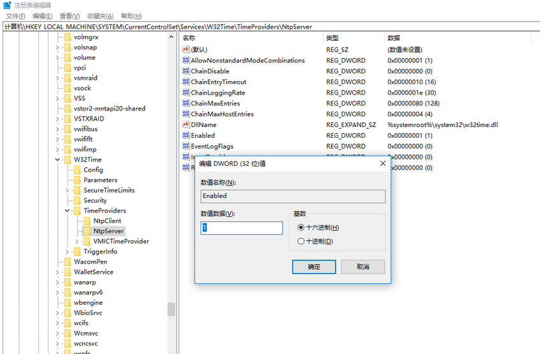This screenshot has width=550, height=354.
Task: Click the icon of the default (默认) value
Action: [x=186, y=50]
